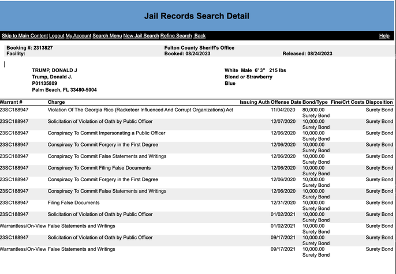Click offense date 12/31/2020

pyautogui.click(x=282, y=203)
